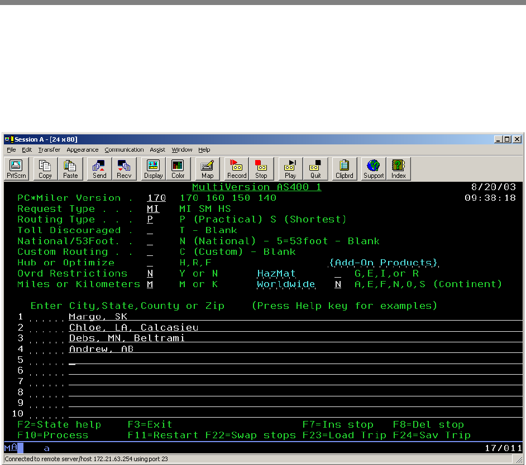
Task: Click F11=Restart hotspot
Action: [x=162, y=435]
